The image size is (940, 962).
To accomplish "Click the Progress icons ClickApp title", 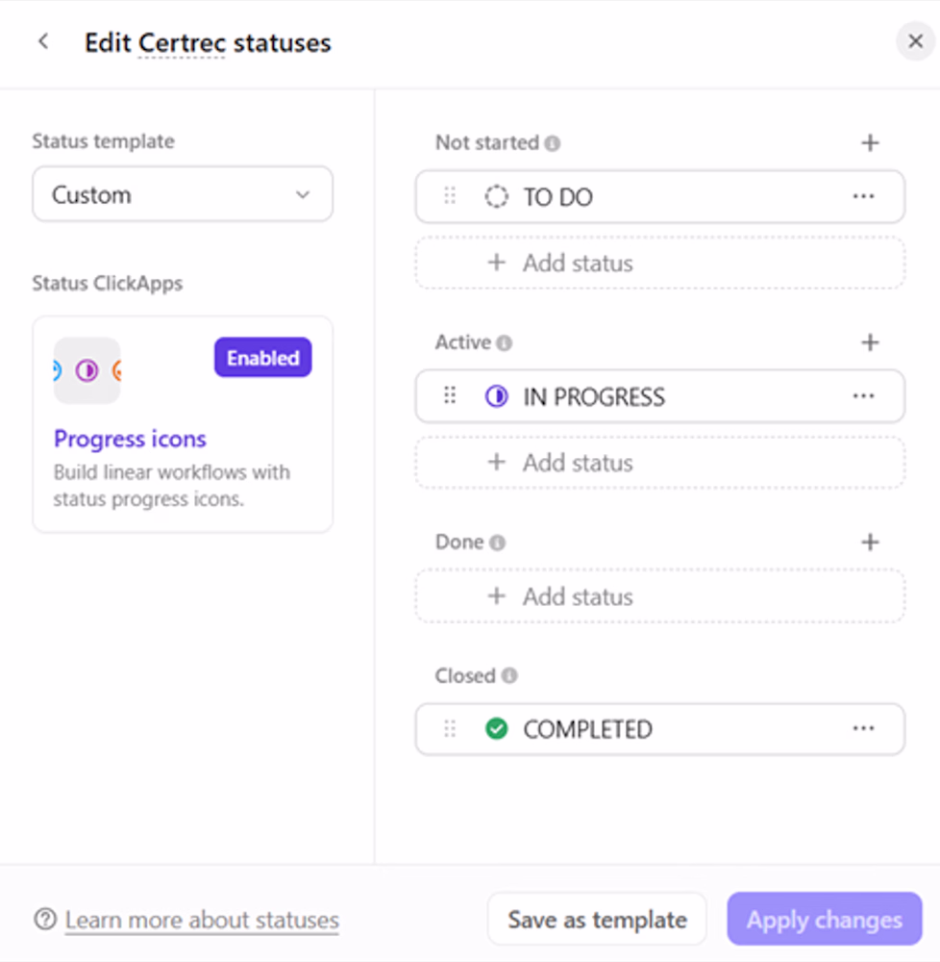I will coord(130,440).
